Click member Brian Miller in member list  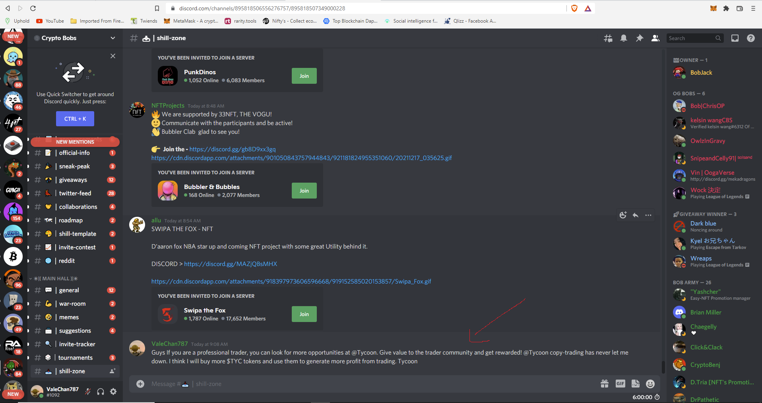706,312
